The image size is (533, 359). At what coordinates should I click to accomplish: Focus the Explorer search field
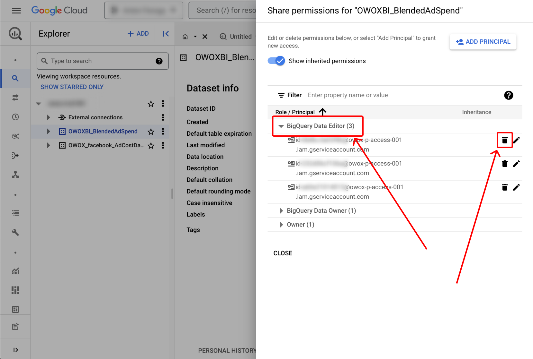(103, 61)
